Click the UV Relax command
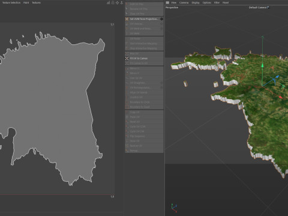 144,38
